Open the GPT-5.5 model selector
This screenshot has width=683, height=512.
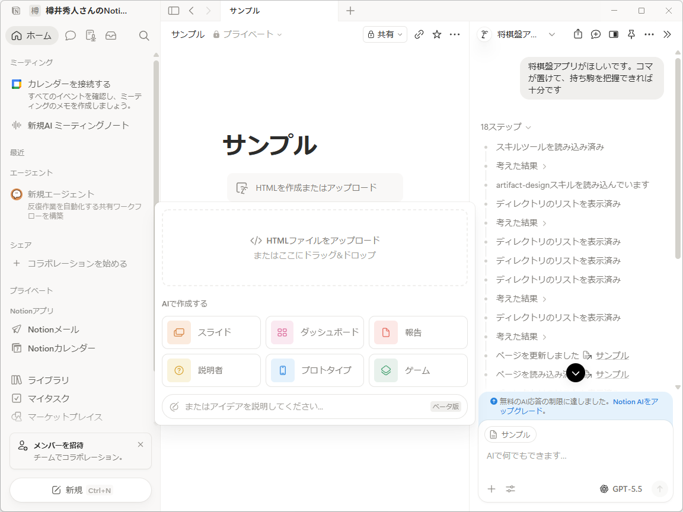tap(621, 489)
